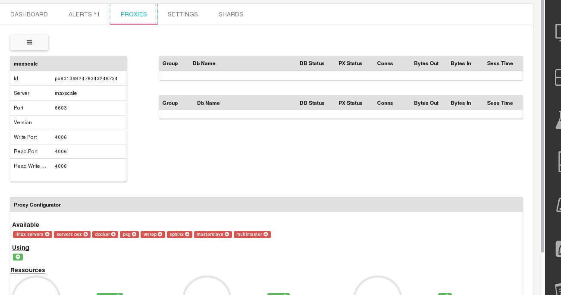Click Db Name header in lower proxy table

pos(208,103)
